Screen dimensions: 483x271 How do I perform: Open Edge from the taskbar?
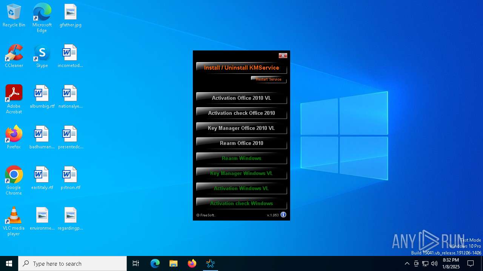click(x=155, y=263)
